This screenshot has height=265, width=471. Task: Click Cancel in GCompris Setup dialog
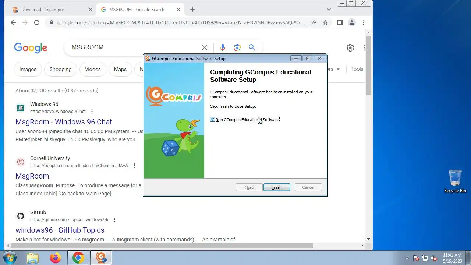308,187
